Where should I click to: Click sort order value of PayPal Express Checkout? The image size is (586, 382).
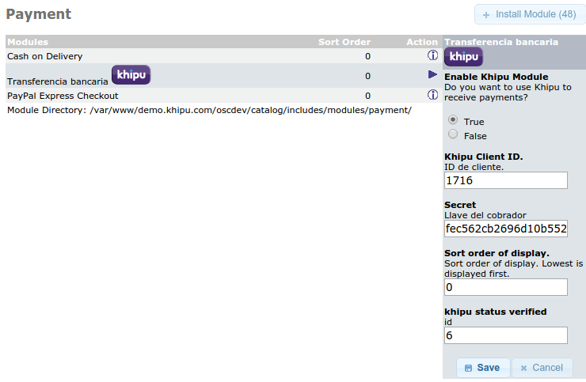(367, 96)
